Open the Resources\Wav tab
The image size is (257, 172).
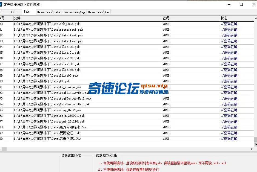coord(99,12)
